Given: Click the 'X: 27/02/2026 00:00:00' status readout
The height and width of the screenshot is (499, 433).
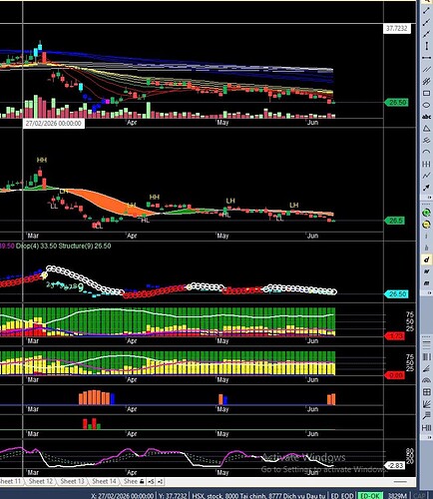Looking at the screenshot, I should click(122, 496).
